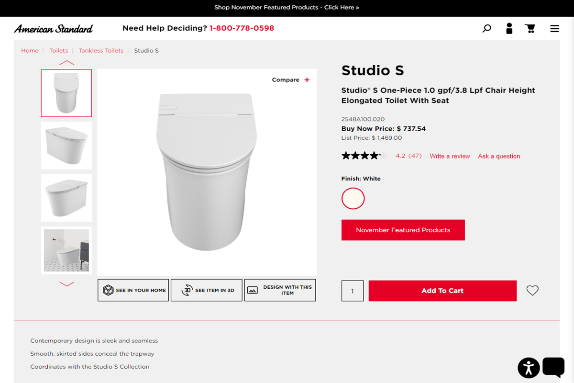This screenshot has width=574, height=383.
Task: Click the quantity input field
Action: [x=353, y=291]
